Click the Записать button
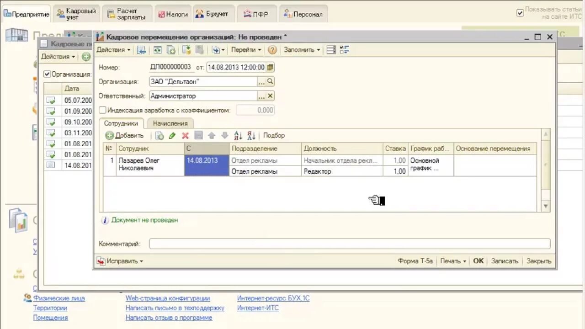The width and height of the screenshot is (585, 329). [505, 261]
